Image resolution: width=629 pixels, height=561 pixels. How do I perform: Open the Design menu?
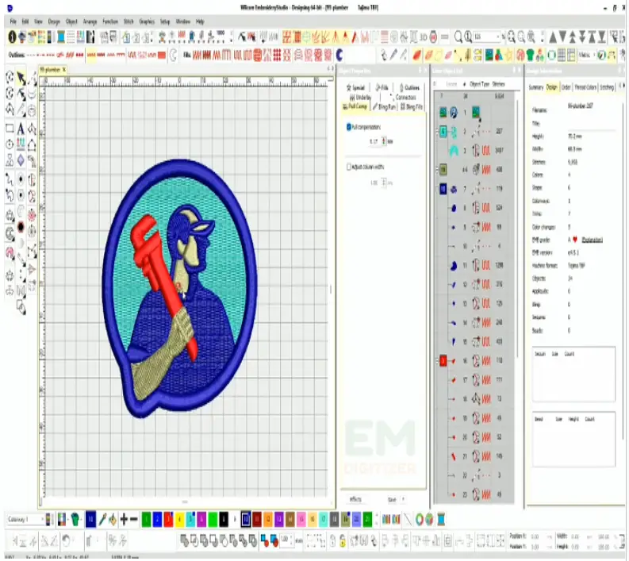54,21
